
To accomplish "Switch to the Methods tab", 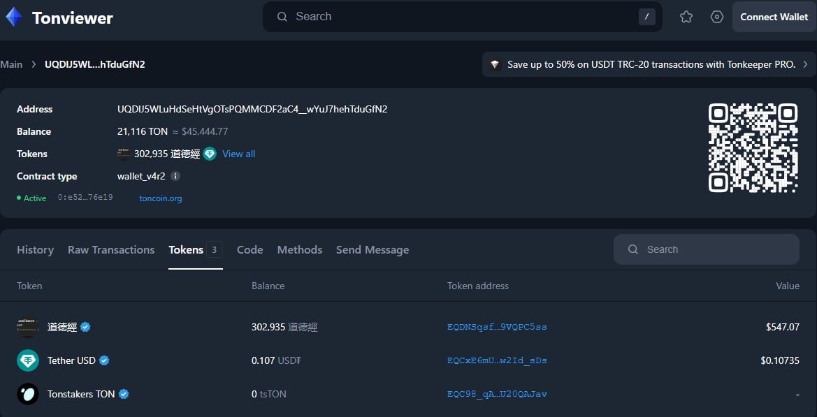I will point(300,250).
